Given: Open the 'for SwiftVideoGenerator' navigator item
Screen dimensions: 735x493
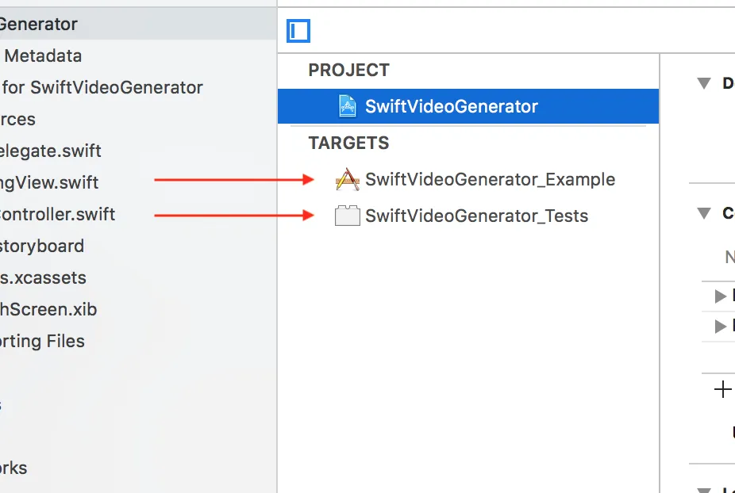Looking at the screenshot, I should [x=102, y=87].
